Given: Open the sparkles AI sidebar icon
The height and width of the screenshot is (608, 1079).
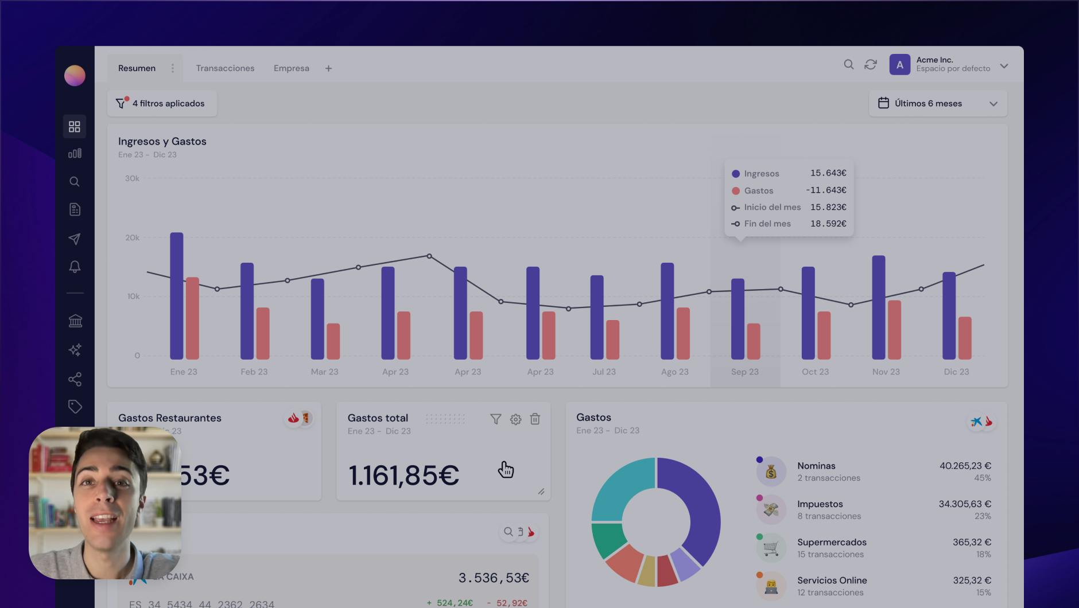Looking at the screenshot, I should (75, 350).
